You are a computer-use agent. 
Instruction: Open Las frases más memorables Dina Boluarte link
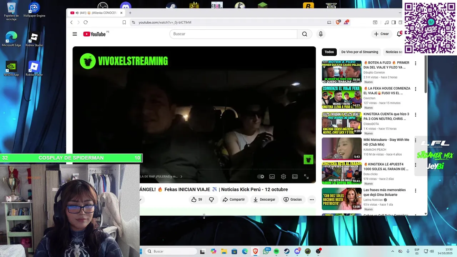[x=385, y=192]
